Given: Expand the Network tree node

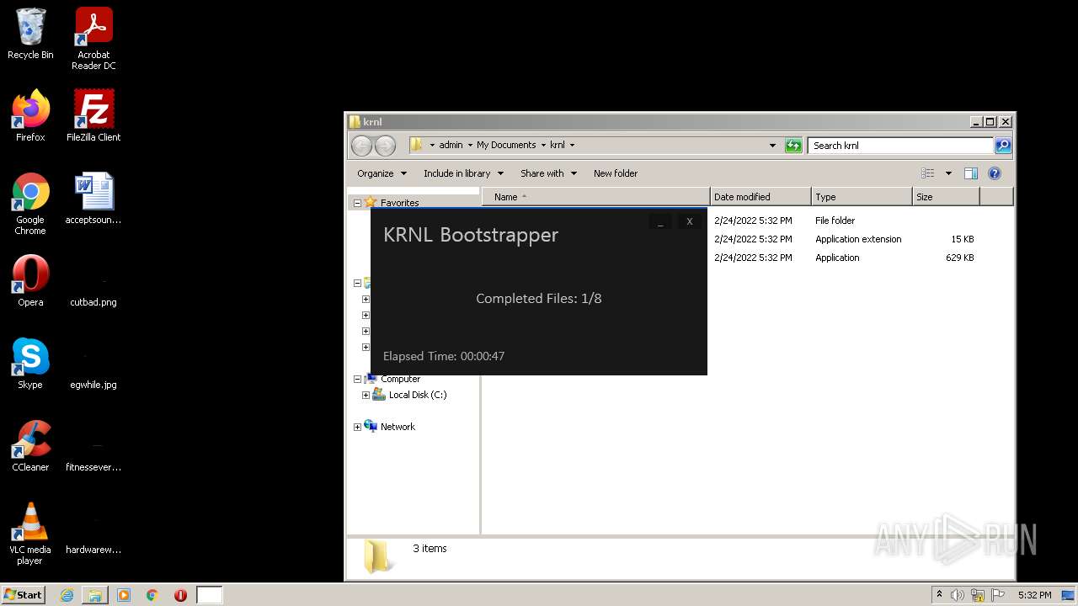Looking at the screenshot, I should (x=357, y=428).
